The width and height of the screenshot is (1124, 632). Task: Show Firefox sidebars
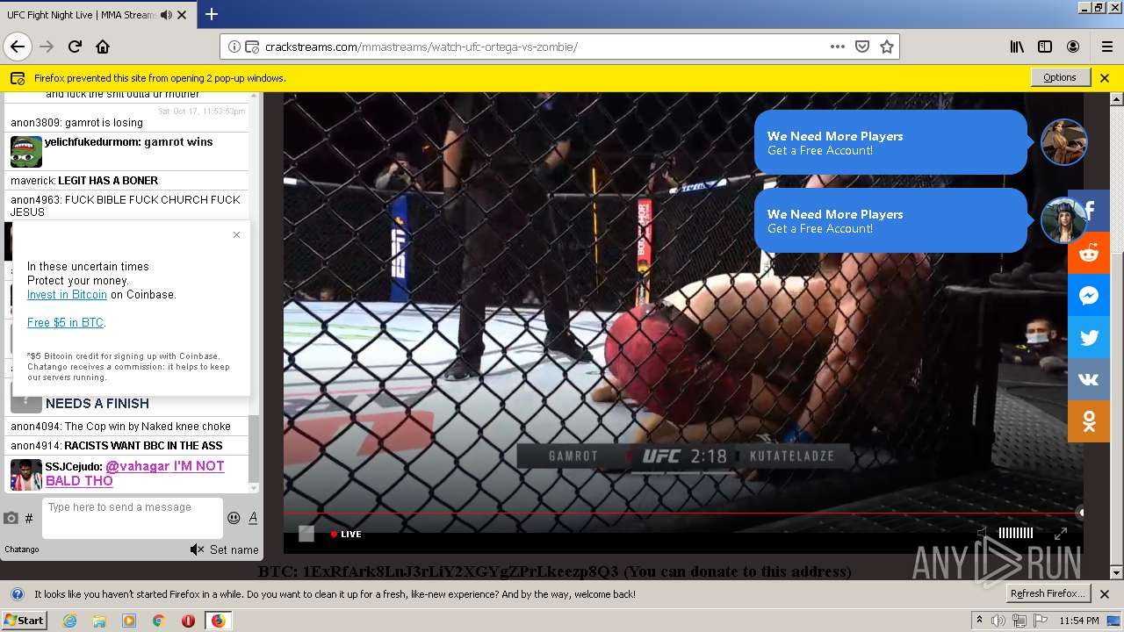pyautogui.click(x=1045, y=47)
